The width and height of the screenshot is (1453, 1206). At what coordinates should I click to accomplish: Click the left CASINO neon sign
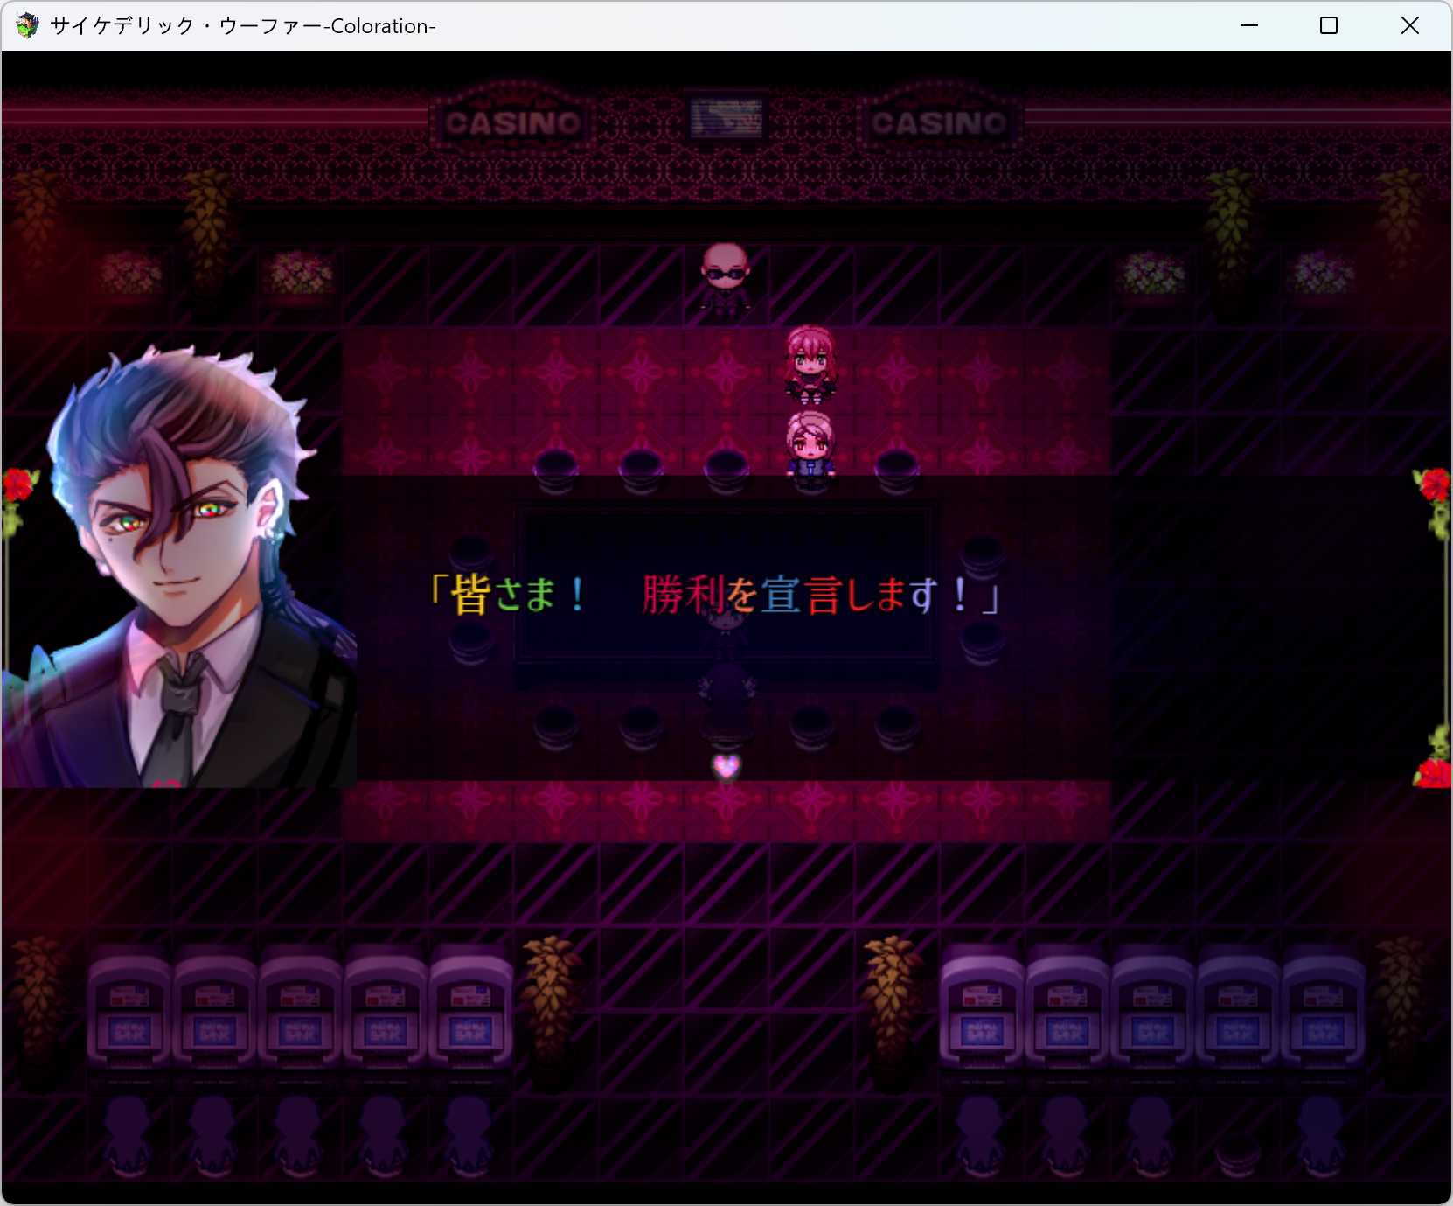click(512, 122)
